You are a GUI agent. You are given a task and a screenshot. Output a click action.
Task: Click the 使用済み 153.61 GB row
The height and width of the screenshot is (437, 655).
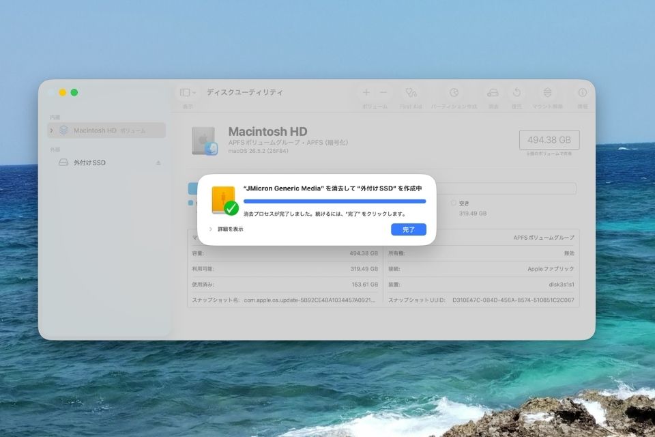(x=285, y=284)
